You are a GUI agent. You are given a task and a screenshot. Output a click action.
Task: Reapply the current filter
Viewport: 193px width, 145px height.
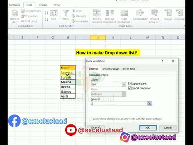pos(79,16)
